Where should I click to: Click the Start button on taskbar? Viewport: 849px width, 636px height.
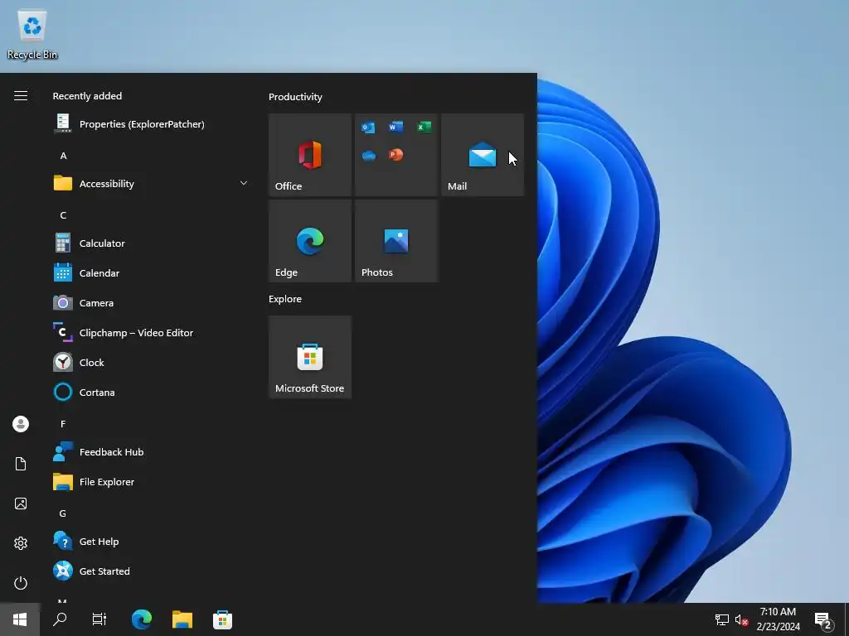pos(20,619)
